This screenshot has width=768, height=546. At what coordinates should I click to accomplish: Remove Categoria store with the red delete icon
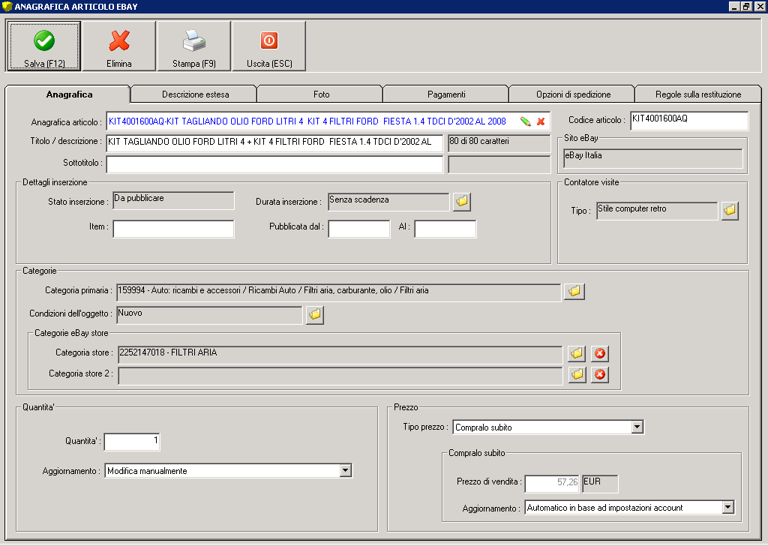[x=600, y=353]
